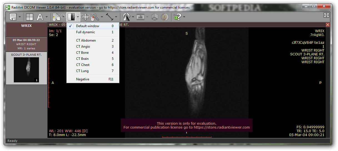Image resolution: width=338 pixels, height=151 pixels.
Task: Close the series panel with red X
Action: coord(328,25)
